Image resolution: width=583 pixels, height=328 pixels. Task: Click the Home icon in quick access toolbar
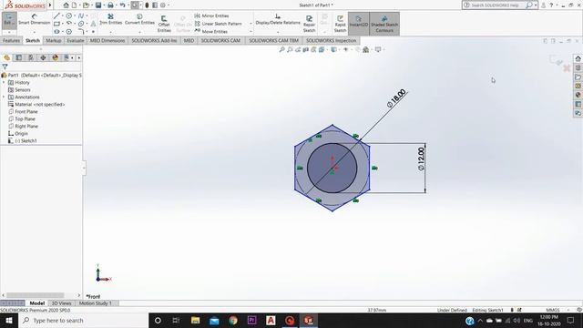point(66,5)
